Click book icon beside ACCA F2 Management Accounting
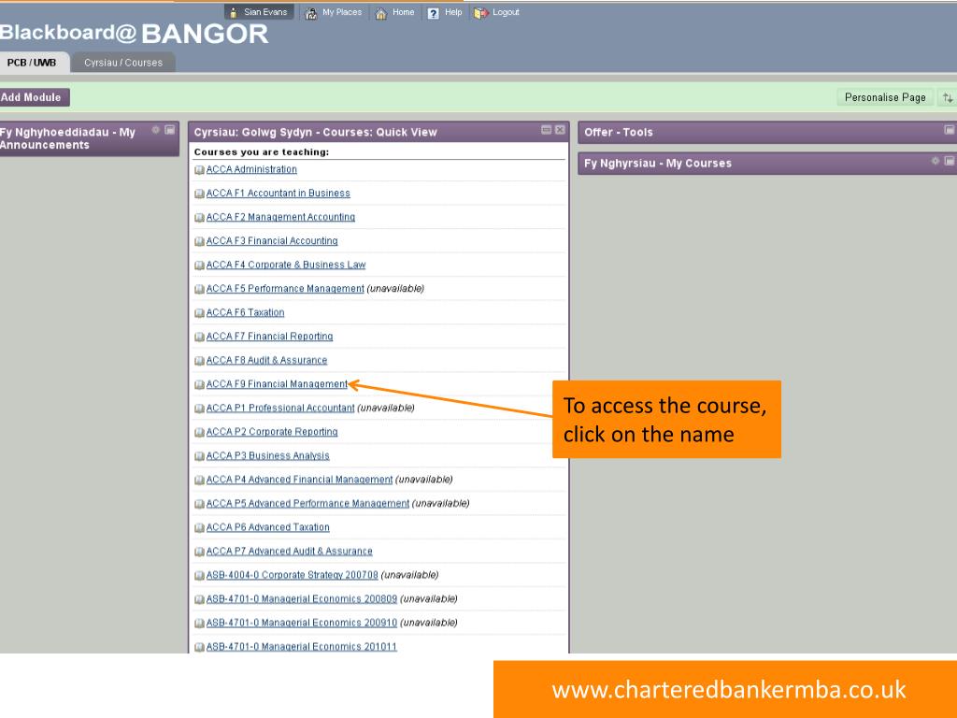 199,217
